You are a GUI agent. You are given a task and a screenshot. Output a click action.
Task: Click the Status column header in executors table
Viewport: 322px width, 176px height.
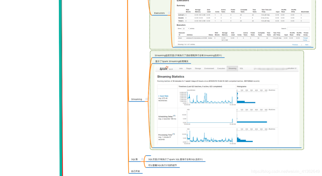[211, 35]
